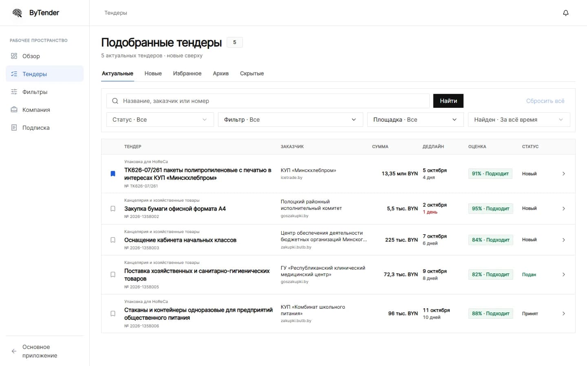The width and height of the screenshot is (587, 366).
Task: Switch to the Новые tab
Action: [x=153, y=74]
